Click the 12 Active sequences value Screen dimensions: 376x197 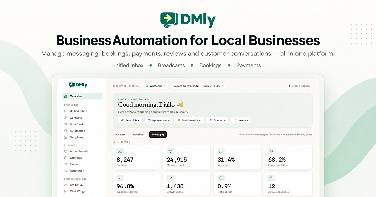pos(272,186)
